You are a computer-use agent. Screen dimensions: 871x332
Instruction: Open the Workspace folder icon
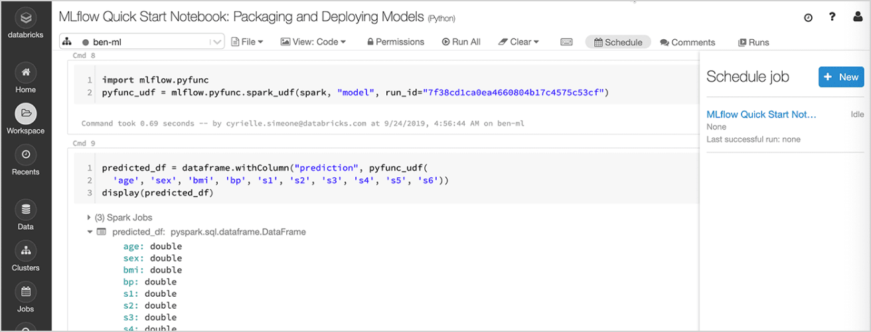[x=25, y=114]
